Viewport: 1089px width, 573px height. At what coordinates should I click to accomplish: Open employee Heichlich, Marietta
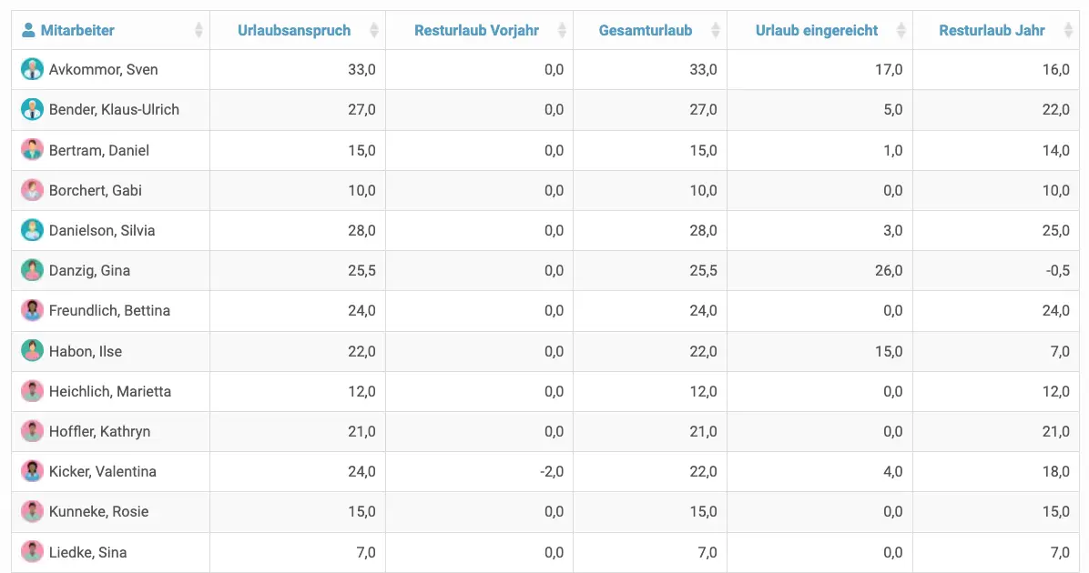(x=110, y=391)
